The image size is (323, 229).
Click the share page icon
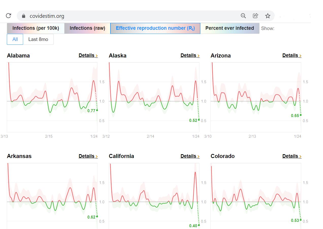[x=255, y=16]
